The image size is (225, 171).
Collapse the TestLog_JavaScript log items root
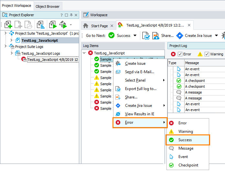pyautogui.click(x=84, y=53)
